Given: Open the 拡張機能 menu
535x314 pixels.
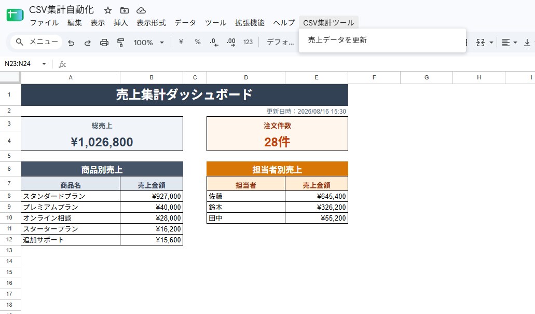Looking at the screenshot, I should click(x=250, y=23).
